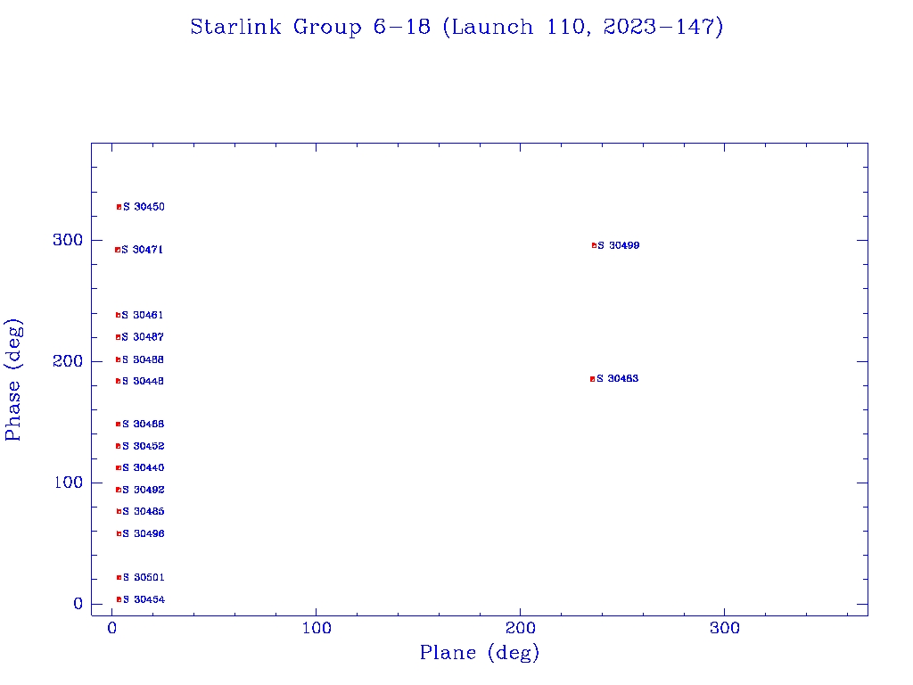Click the red marker beside S 30499
This screenshot has height=685, width=913.
point(594,245)
